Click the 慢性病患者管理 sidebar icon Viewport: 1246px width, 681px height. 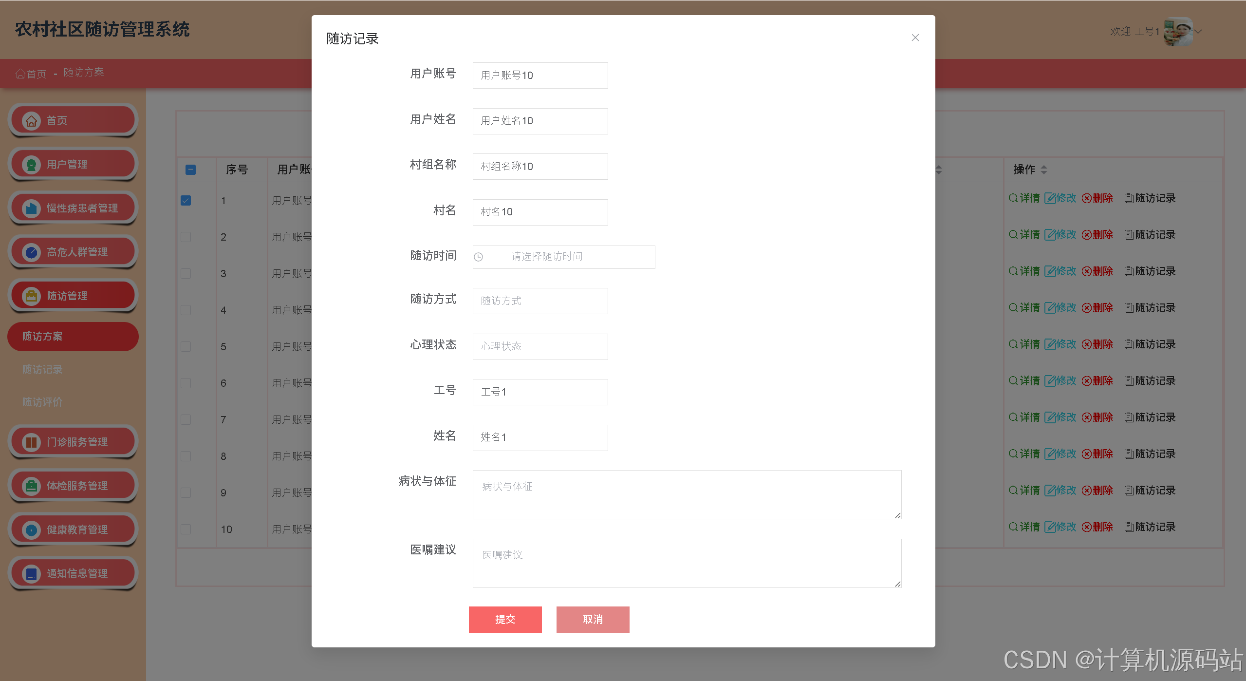point(31,208)
